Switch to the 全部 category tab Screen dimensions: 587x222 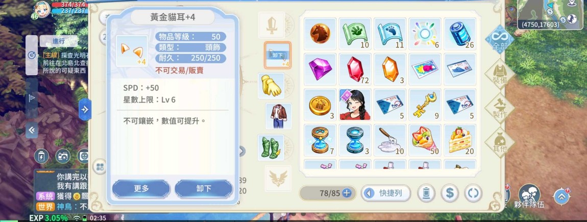point(500,40)
